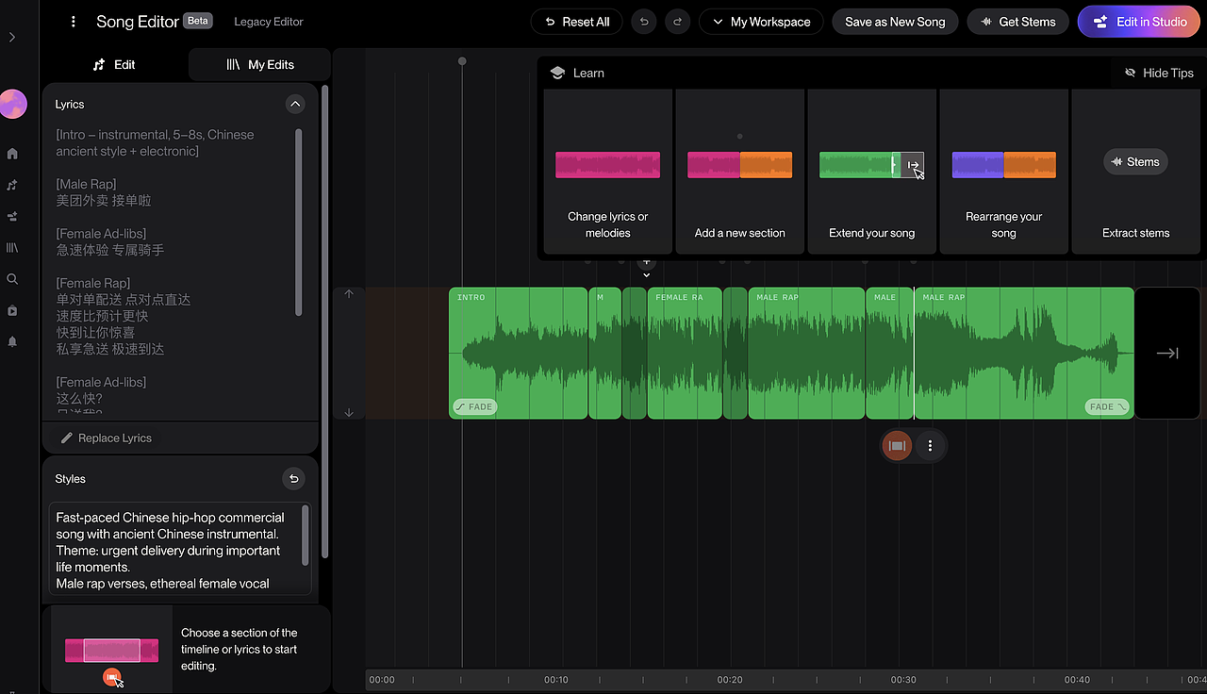Viewport: 1207px width, 694px height.
Task: Switch to the My Edits tab
Action: (259, 64)
